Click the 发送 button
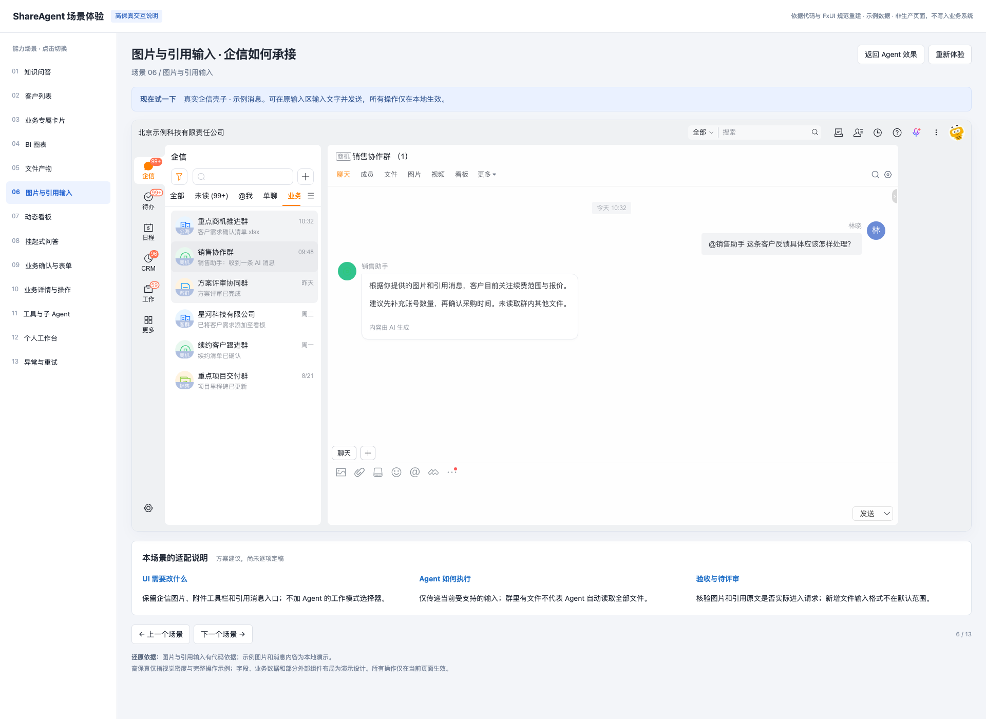 (867, 514)
